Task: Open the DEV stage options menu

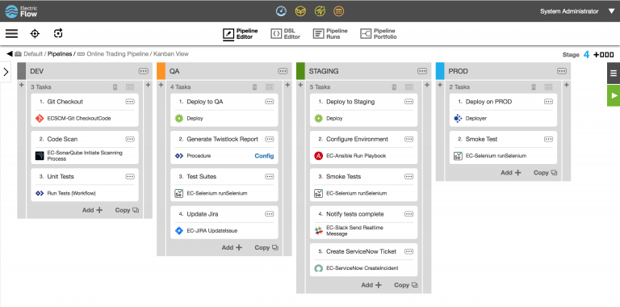Action: pyautogui.click(x=143, y=71)
